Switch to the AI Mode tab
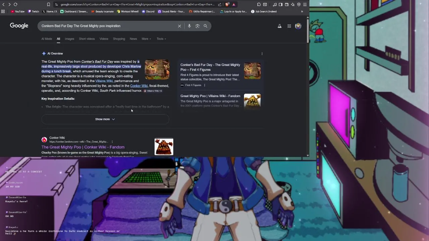 tap(47, 39)
